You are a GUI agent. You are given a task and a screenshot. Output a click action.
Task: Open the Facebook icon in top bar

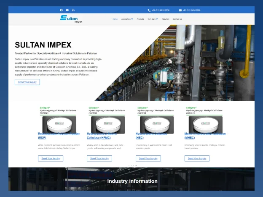[x=62, y=10]
